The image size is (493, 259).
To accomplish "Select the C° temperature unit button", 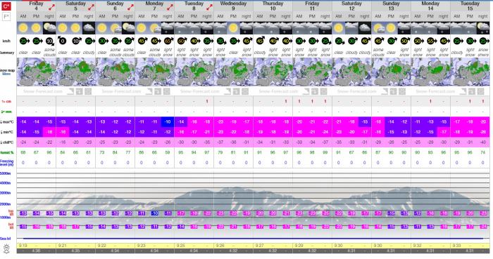I will (6, 6).
